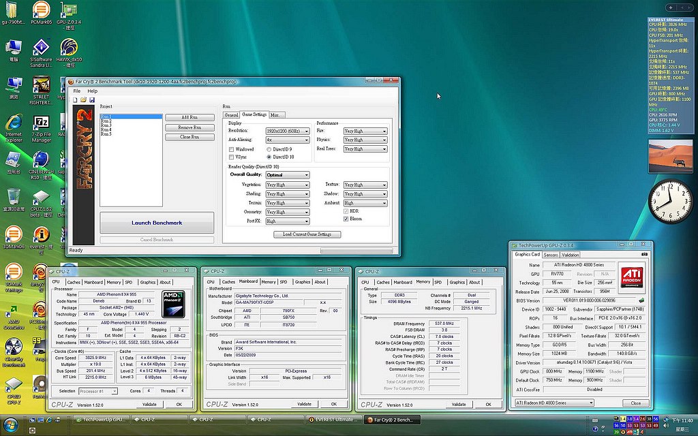
Task: Open the PCMark05 desktop shortcut
Action: (41, 13)
